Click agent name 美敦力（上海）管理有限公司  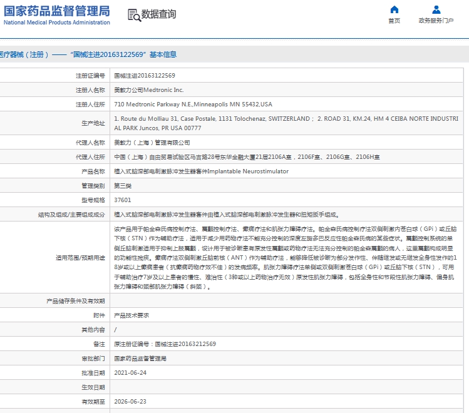point(152,143)
